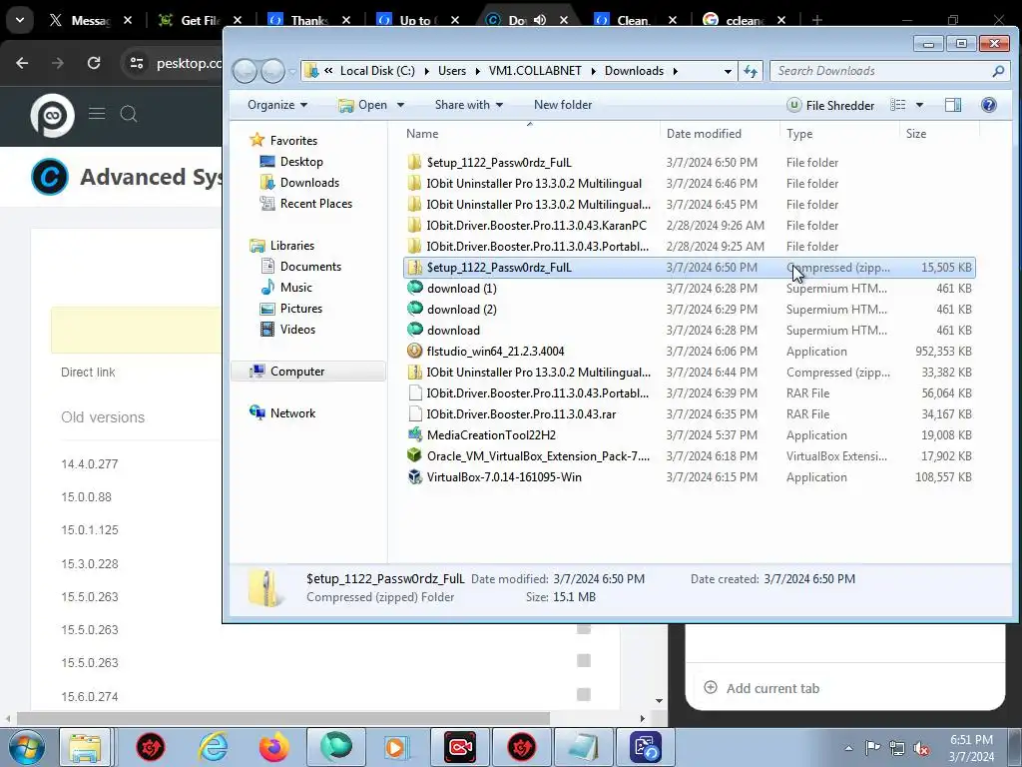Screen dimensions: 1022x767
Task: Switch to the Thanks browser tab
Action: click(299, 20)
